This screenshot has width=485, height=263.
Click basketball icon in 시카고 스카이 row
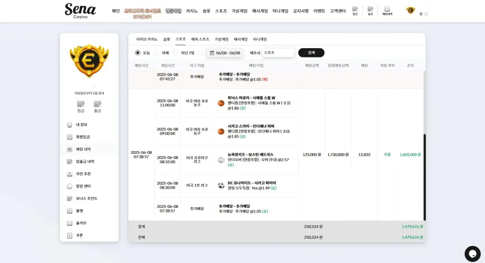[221, 132]
